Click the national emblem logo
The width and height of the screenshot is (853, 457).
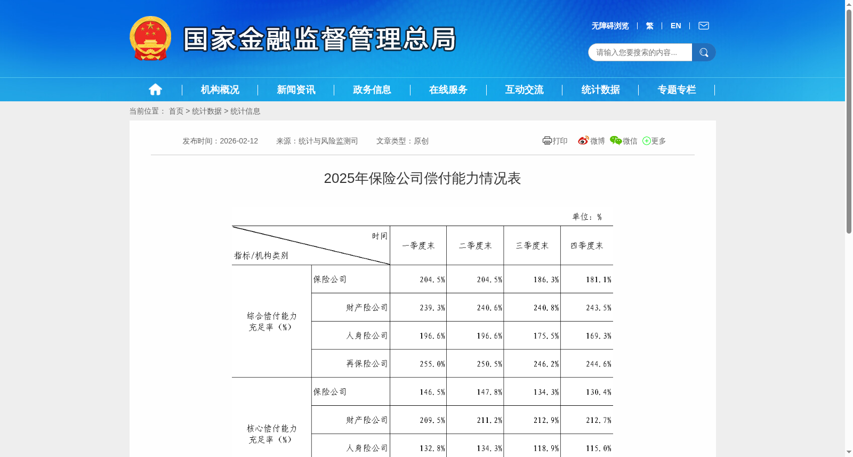click(150, 38)
